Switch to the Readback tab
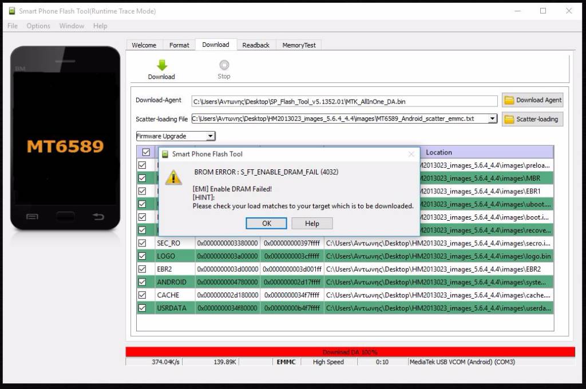586x389 pixels. (255, 45)
